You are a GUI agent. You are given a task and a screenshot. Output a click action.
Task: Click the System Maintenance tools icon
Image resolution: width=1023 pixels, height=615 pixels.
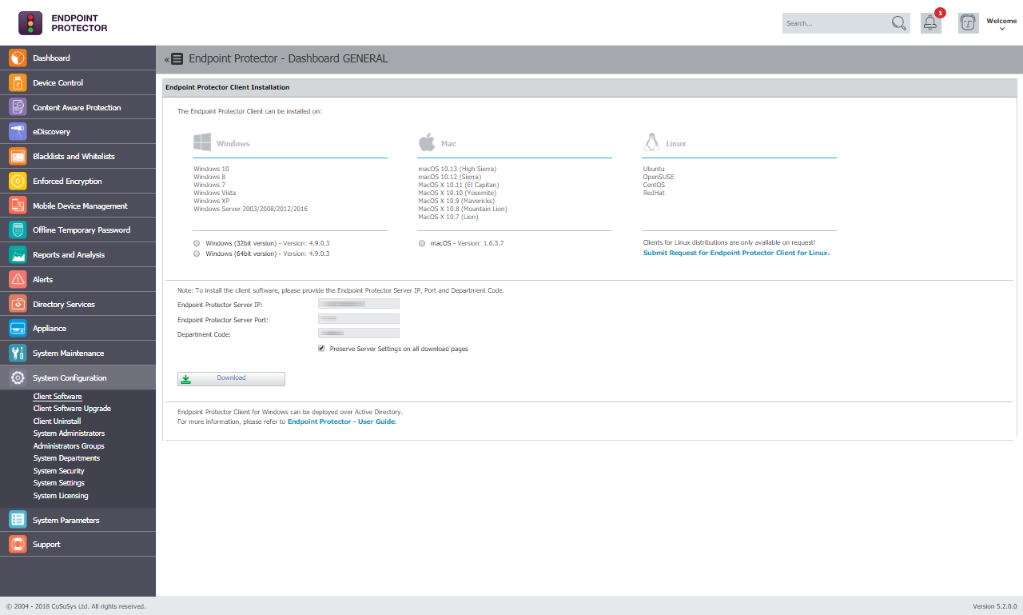(x=18, y=353)
